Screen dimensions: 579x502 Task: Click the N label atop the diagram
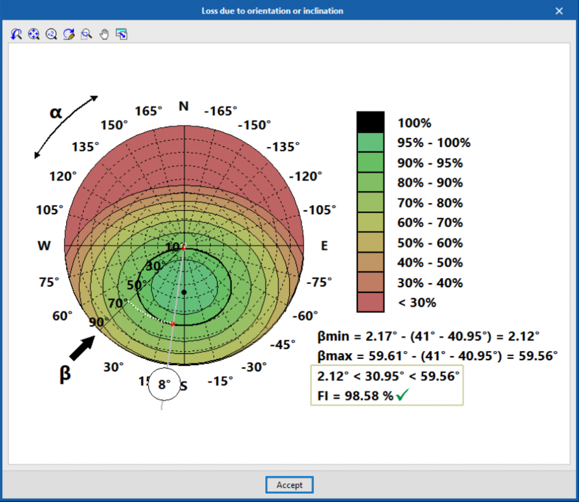184,106
